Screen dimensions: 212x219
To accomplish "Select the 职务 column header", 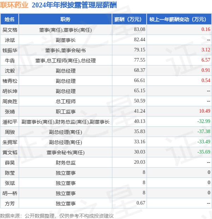I will pyautogui.click(x=65, y=19).
